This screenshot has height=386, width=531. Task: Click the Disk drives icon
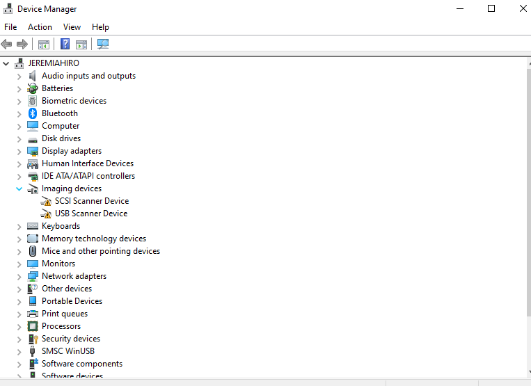33,139
